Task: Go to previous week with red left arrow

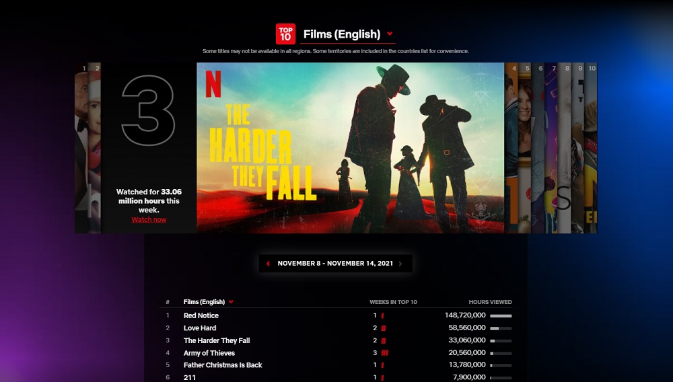Action: (269, 264)
